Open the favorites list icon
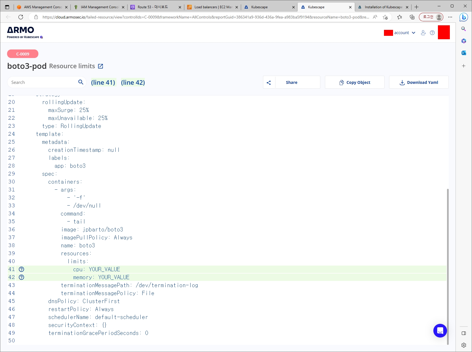The image size is (472, 352). (x=400, y=17)
